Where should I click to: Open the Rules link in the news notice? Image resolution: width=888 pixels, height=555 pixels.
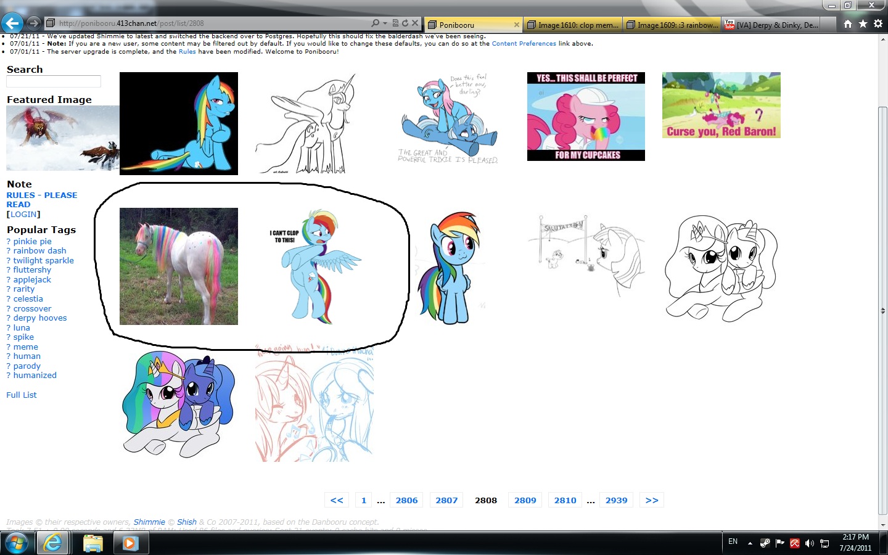pos(187,52)
